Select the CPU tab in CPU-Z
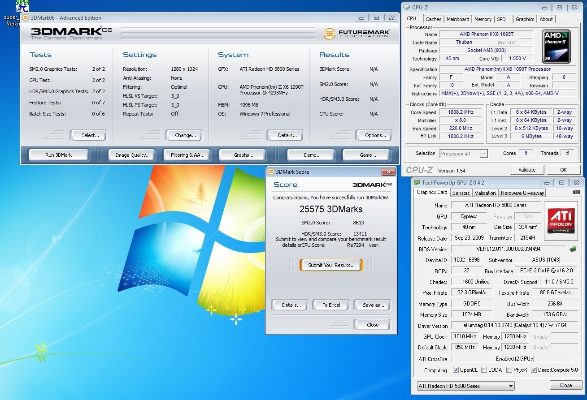587x400 pixels. point(412,18)
